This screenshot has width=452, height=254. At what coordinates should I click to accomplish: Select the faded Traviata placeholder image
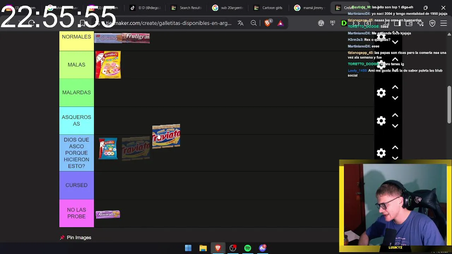click(136, 149)
